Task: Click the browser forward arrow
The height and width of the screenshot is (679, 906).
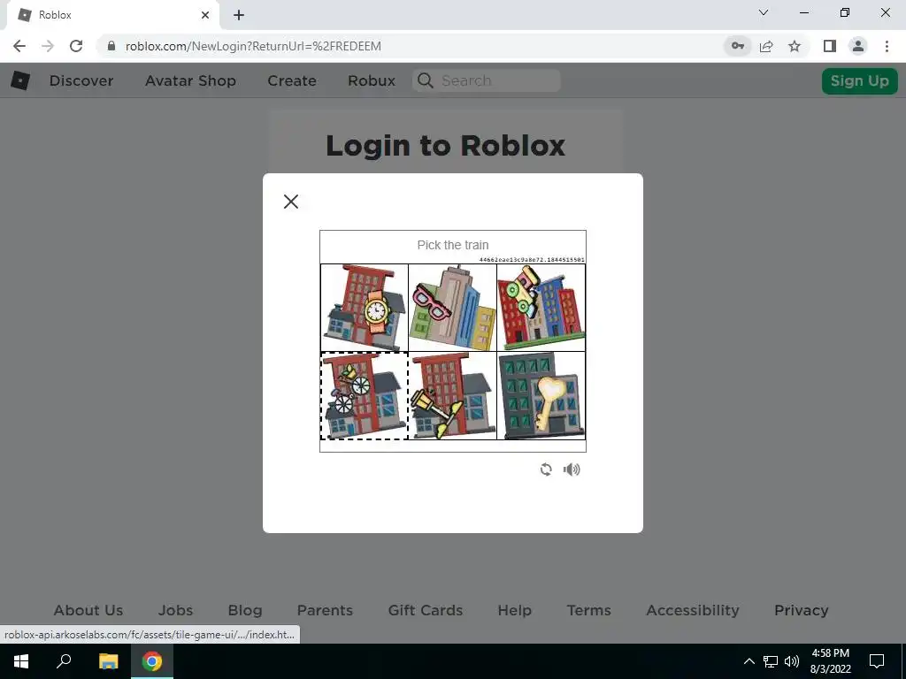Action: coord(48,46)
